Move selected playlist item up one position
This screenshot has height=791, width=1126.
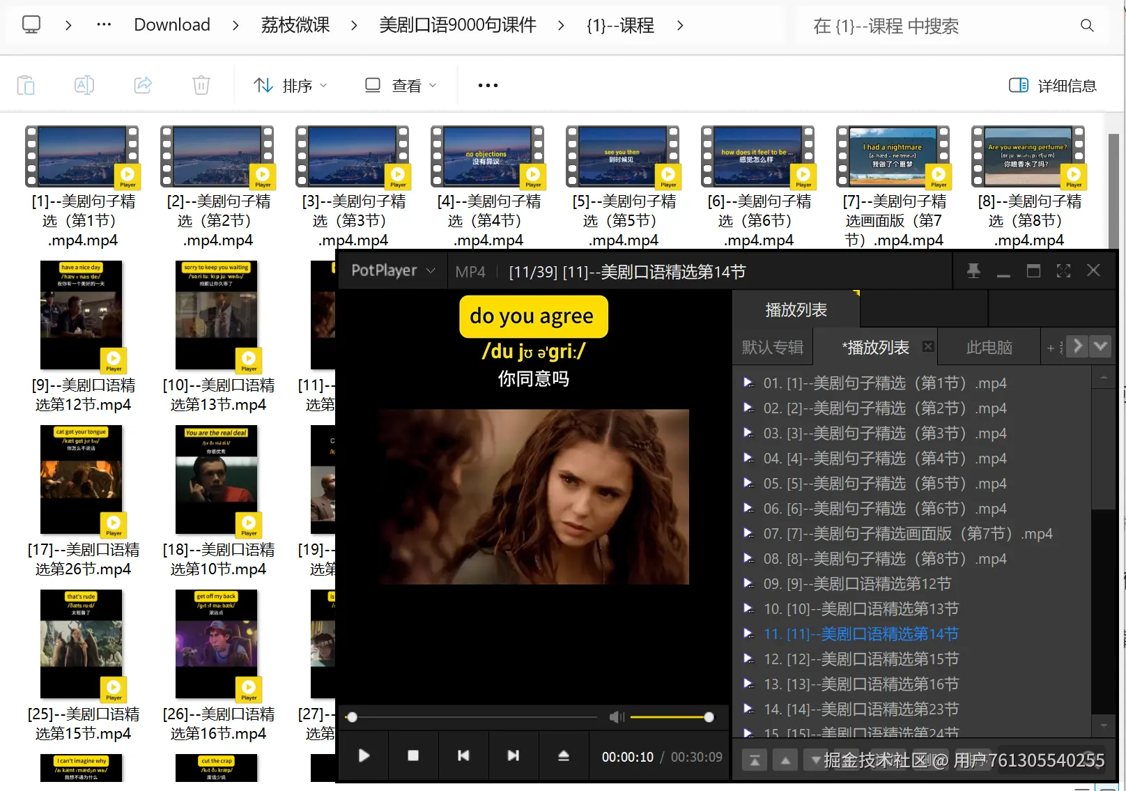785,760
